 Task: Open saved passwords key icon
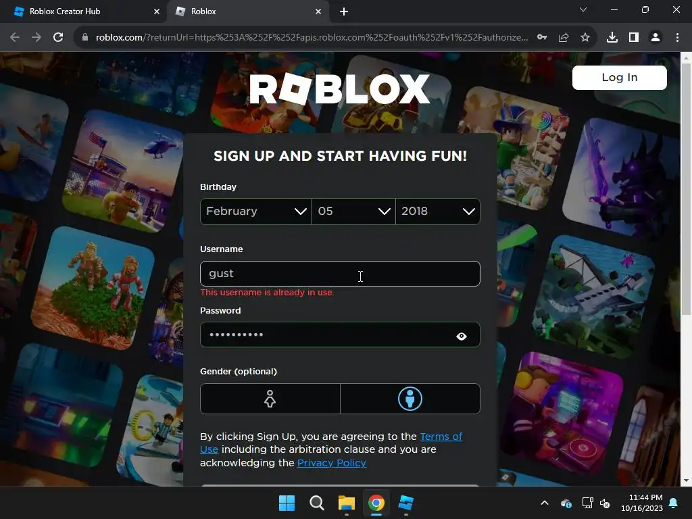click(542, 38)
